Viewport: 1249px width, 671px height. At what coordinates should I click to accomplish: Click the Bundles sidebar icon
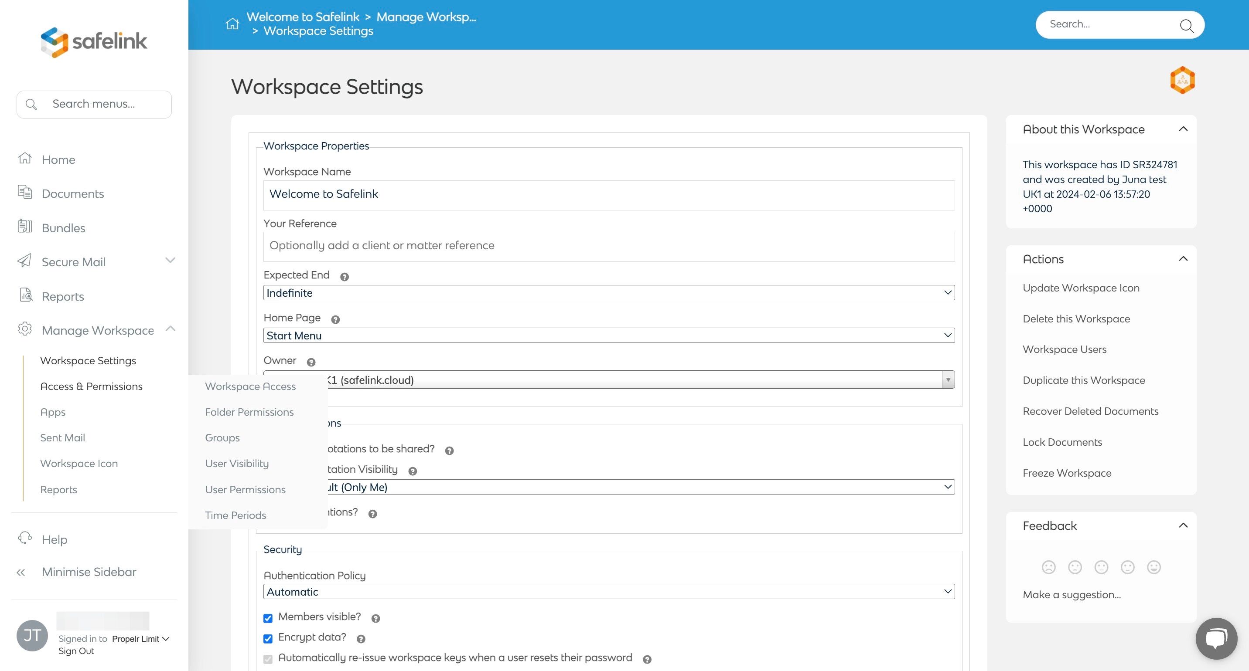tap(25, 227)
